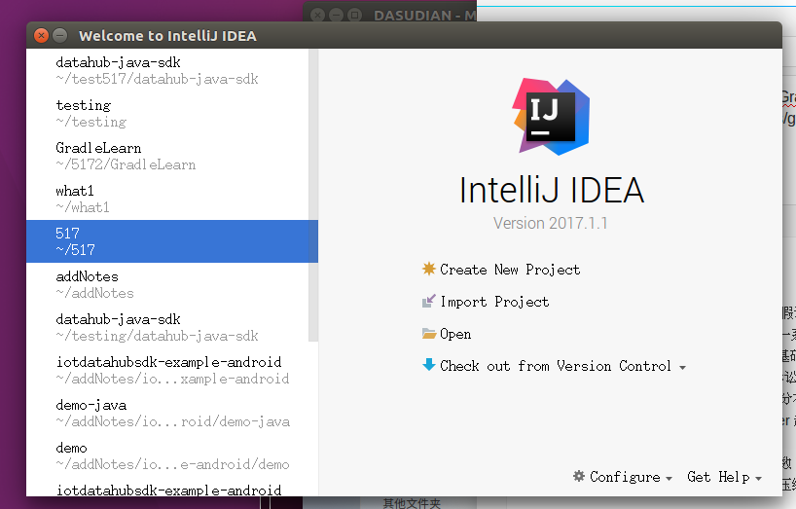
Task: Click the Check out download arrow icon
Action: pyautogui.click(x=429, y=365)
